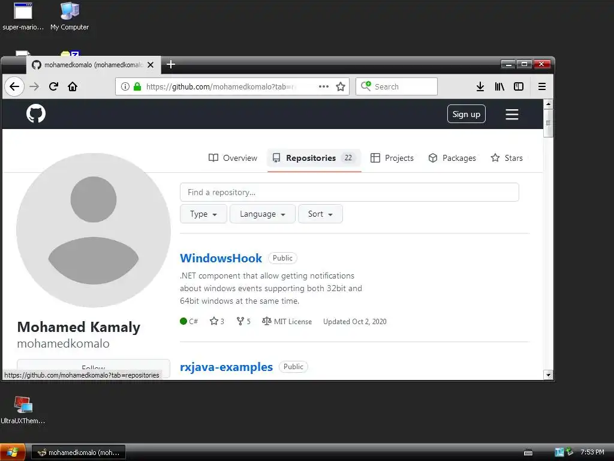
Task: Go to Firefox home page icon
Action: (73, 86)
